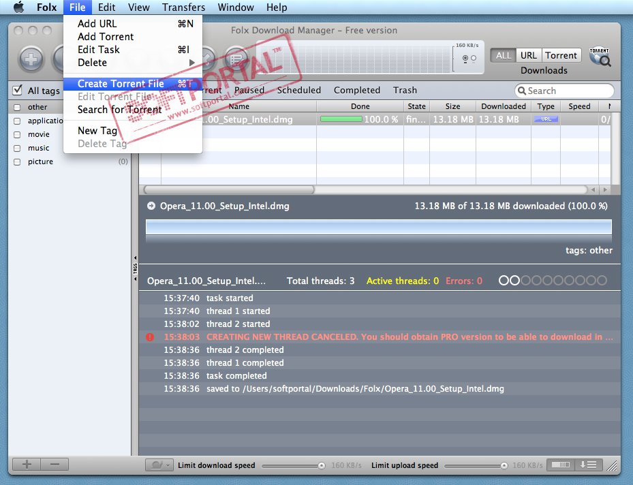Open the Help menu

click(x=277, y=7)
